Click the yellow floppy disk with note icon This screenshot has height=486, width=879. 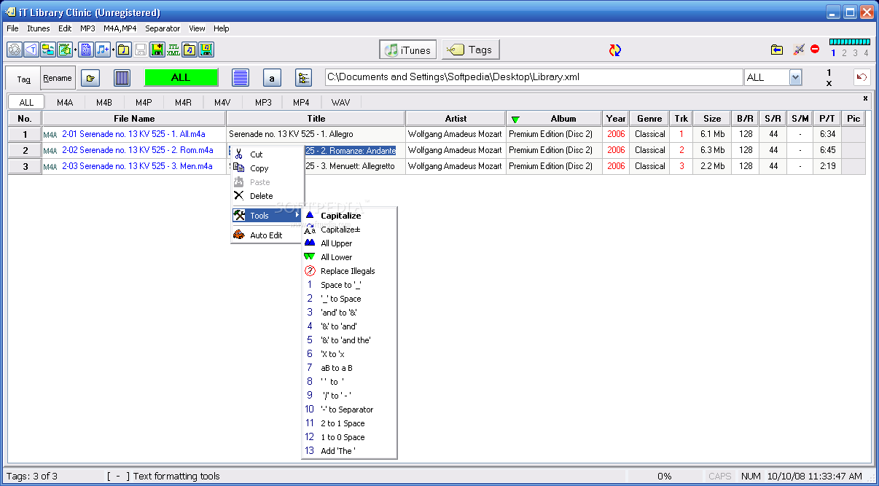pos(207,50)
